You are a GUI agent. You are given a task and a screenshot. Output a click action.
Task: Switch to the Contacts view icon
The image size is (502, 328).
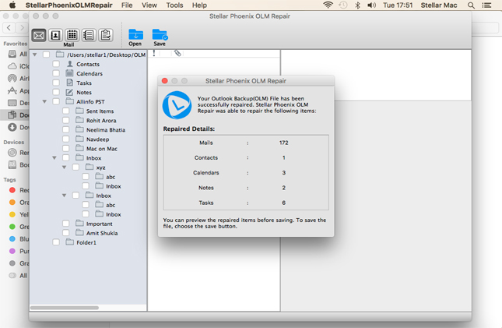click(x=55, y=35)
